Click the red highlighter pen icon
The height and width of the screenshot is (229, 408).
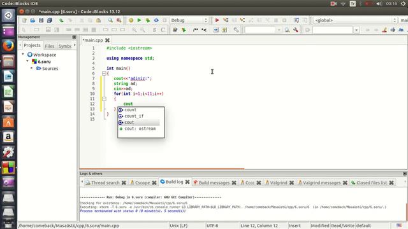[x=384, y=30]
